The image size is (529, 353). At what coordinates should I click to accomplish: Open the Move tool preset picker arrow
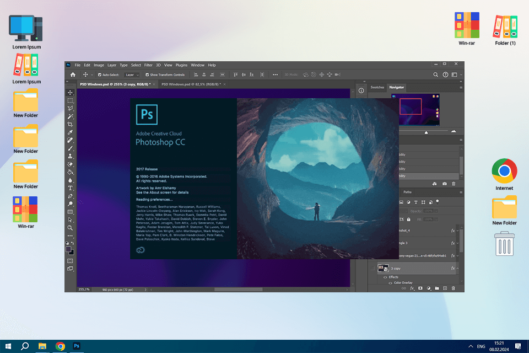pyautogui.click(x=92, y=75)
